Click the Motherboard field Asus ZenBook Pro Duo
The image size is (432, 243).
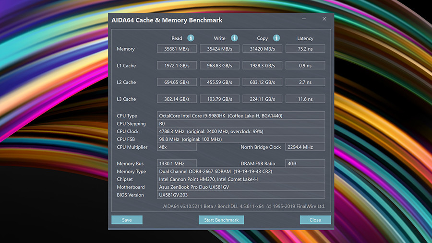coord(241,187)
